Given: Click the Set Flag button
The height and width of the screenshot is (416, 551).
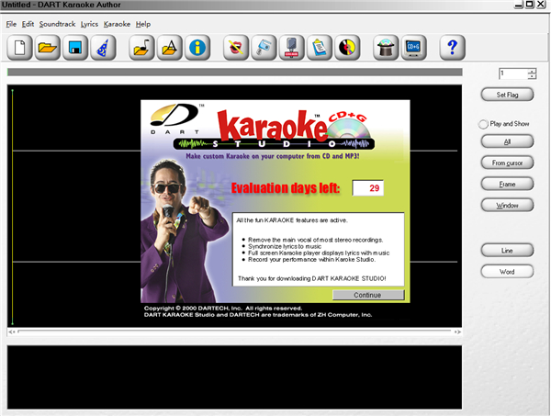Looking at the screenshot, I should [507, 95].
